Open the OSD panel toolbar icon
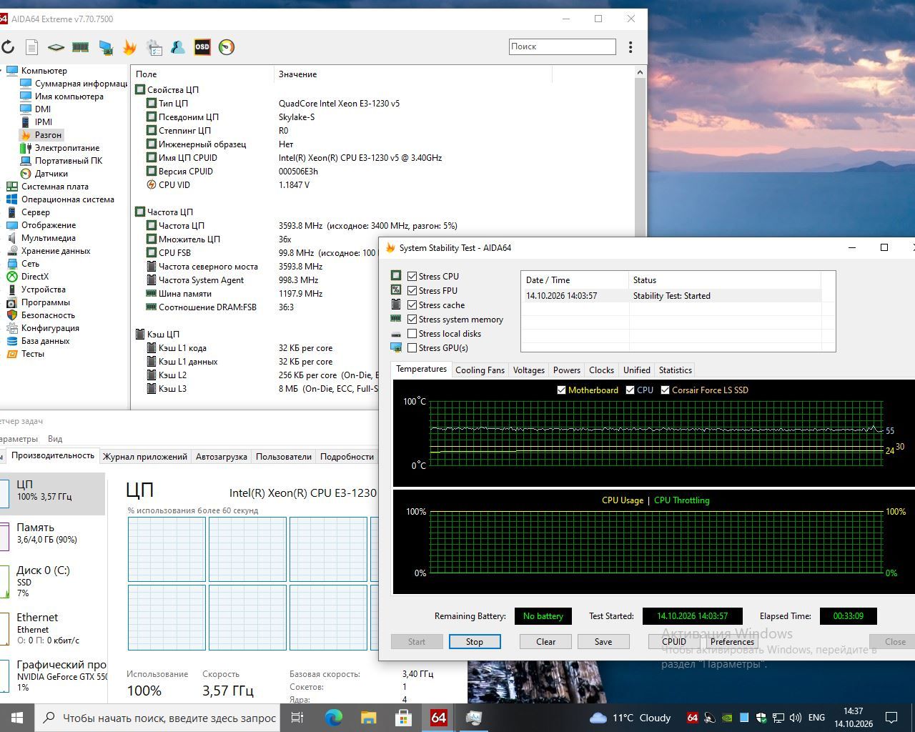915x732 pixels. click(202, 47)
